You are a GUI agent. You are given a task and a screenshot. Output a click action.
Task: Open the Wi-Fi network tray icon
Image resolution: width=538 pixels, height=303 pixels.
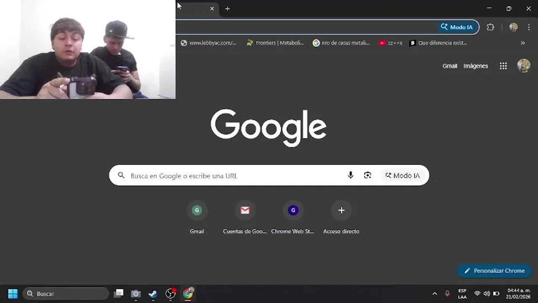pos(477,293)
